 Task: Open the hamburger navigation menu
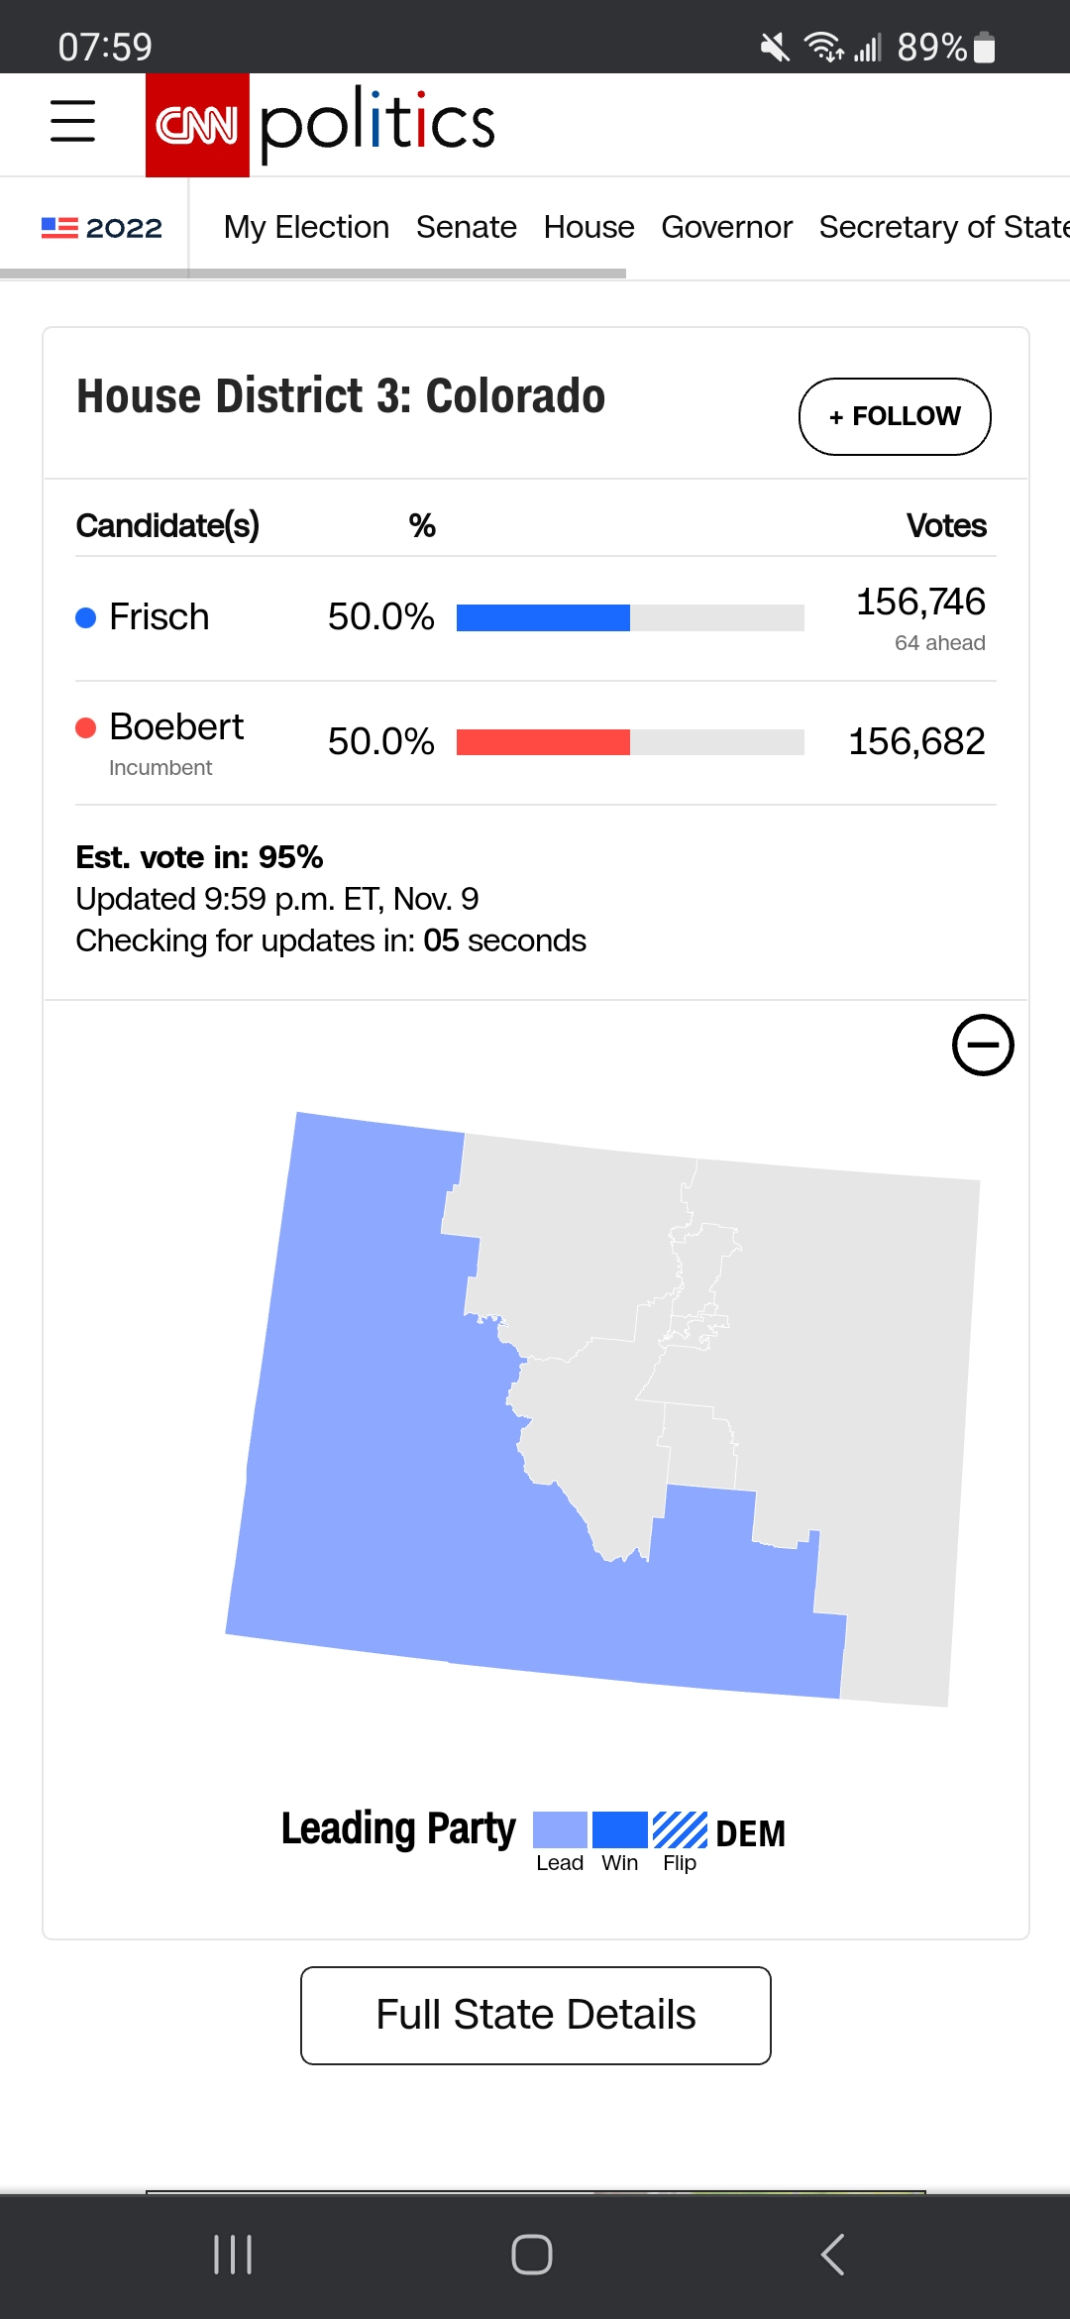point(72,121)
